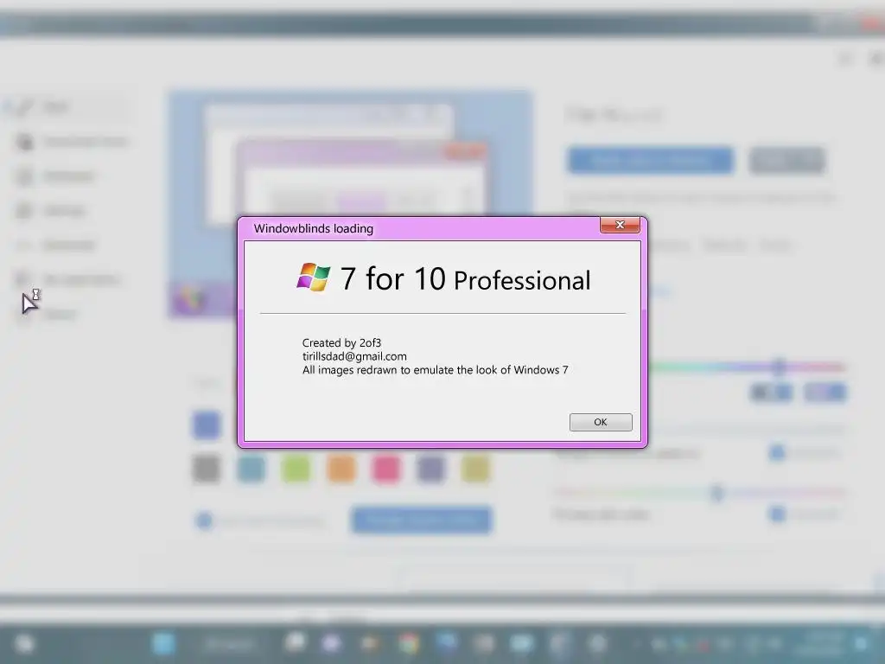This screenshot has width=885, height=664.
Task: Click the Windows flag logo in the dialog
Action: (313, 278)
